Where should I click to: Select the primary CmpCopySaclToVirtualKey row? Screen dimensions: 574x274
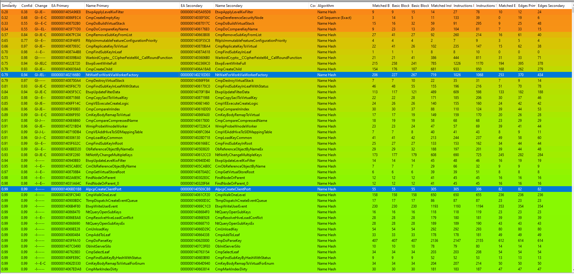coord(107,98)
